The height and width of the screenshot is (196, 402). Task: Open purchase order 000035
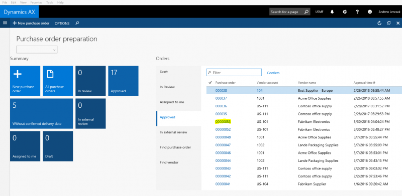point(221,114)
